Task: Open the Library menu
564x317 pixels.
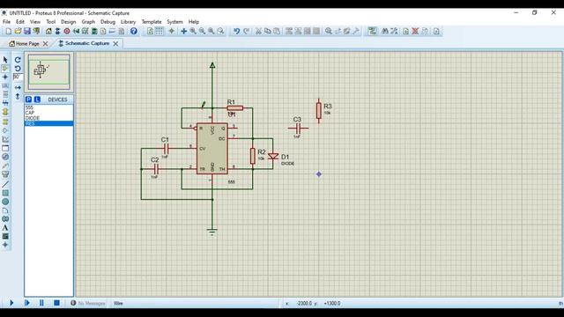Action: (x=128, y=21)
